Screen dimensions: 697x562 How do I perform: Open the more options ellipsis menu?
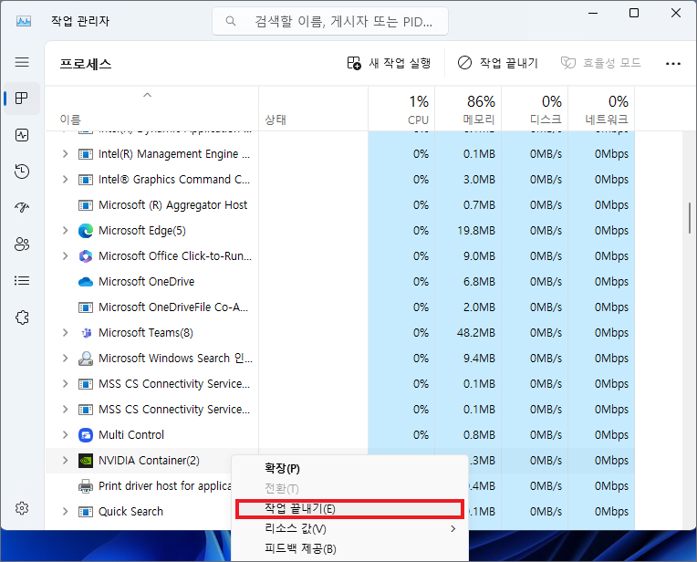click(673, 64)
